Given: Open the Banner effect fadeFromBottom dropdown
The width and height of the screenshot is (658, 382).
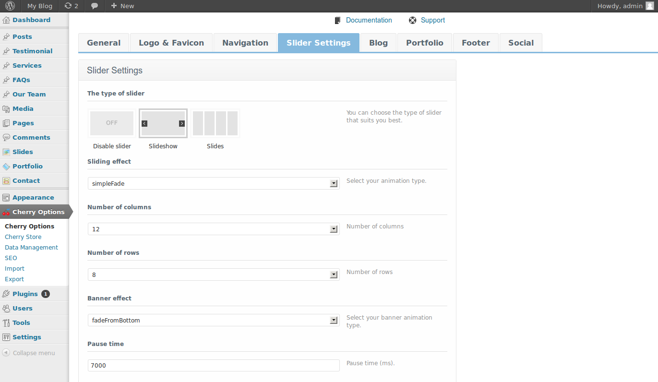Looking at the screenshot, I should click(214, 320).
